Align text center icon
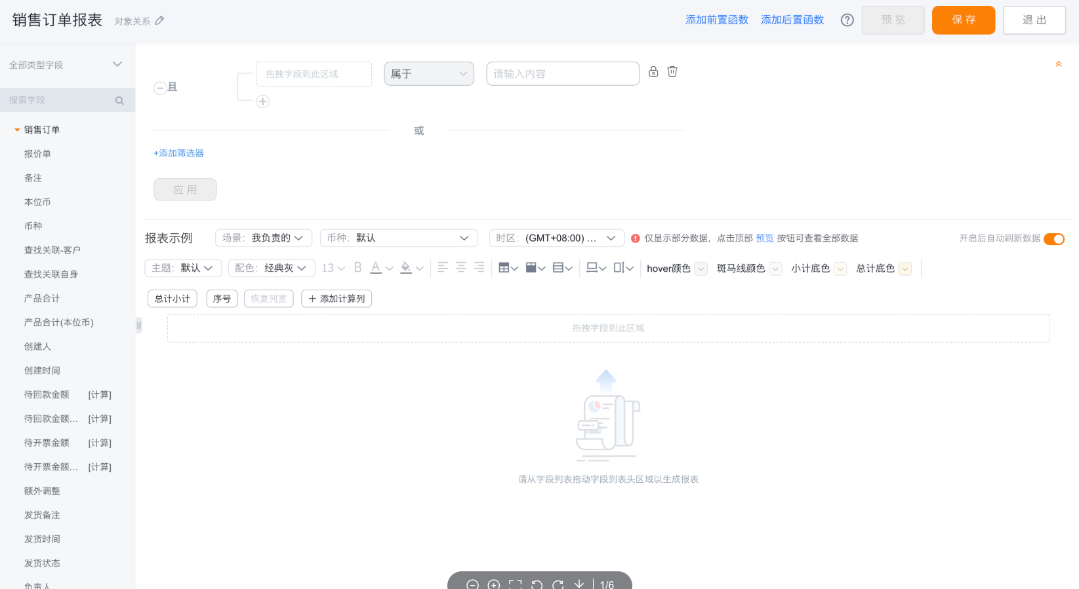This screenshot has width=1079, height=589. 461,267
